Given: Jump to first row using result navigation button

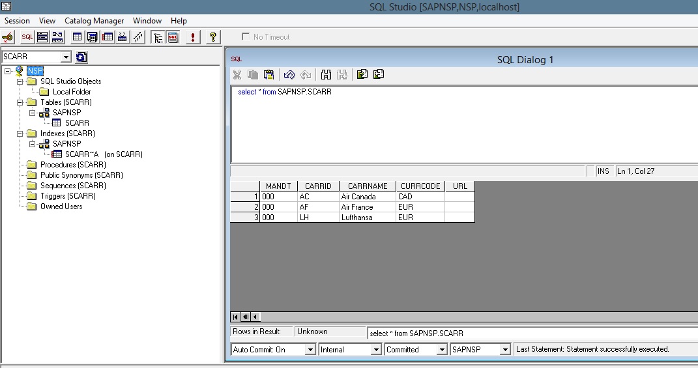Looking at the screenshot, I should (236, 317).
